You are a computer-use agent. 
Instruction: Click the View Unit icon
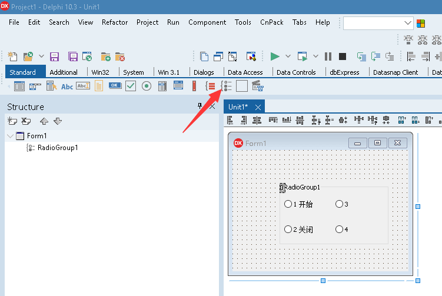(x=204, y=56)
